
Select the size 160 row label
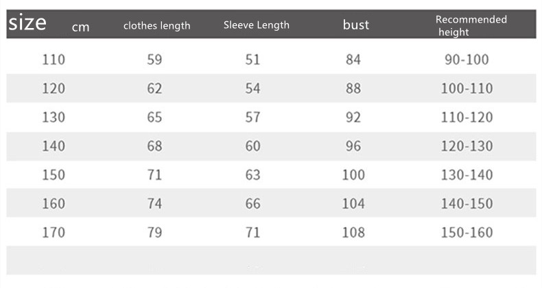tap(54, 203)
